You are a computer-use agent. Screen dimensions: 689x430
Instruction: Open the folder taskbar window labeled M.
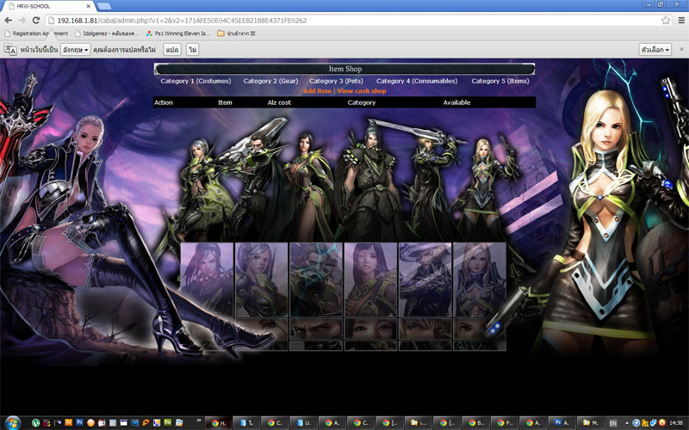pyautogui.click(x=591, y=423)
